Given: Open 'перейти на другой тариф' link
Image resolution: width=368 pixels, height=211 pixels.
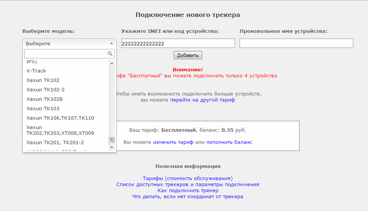Looking at the screenshot, I should (202, 100).
